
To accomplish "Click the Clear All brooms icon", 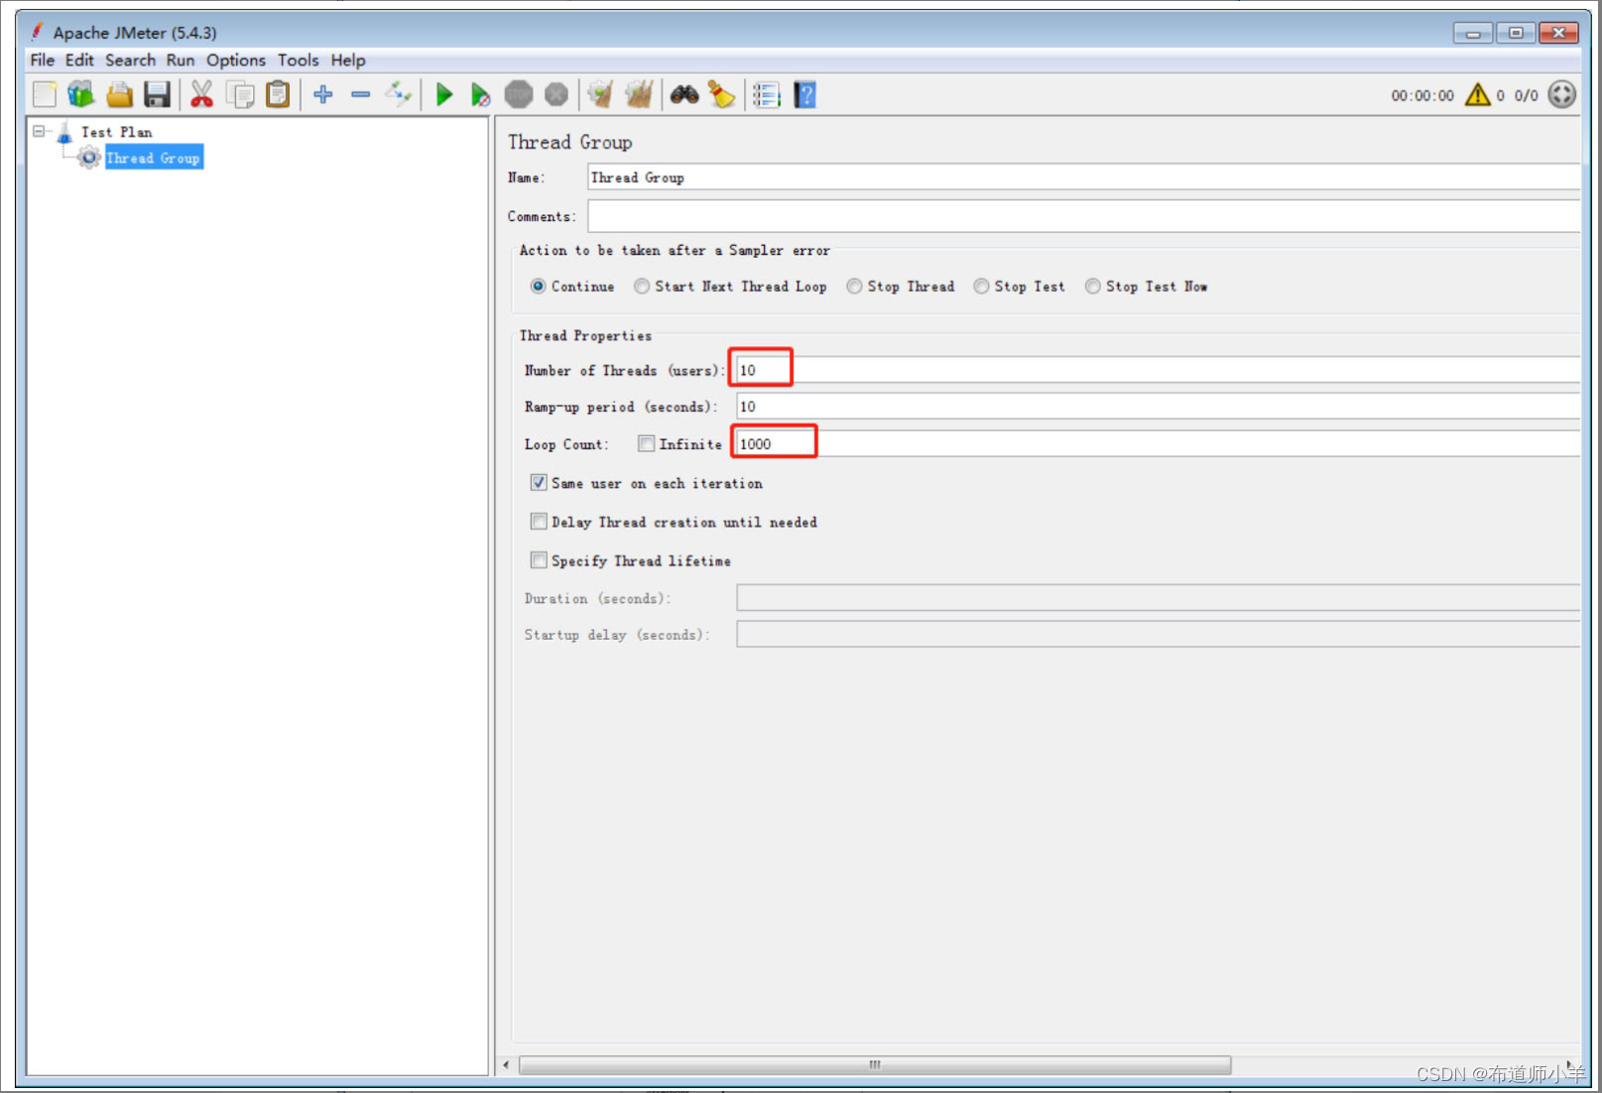I will click(x=639, y=95).
